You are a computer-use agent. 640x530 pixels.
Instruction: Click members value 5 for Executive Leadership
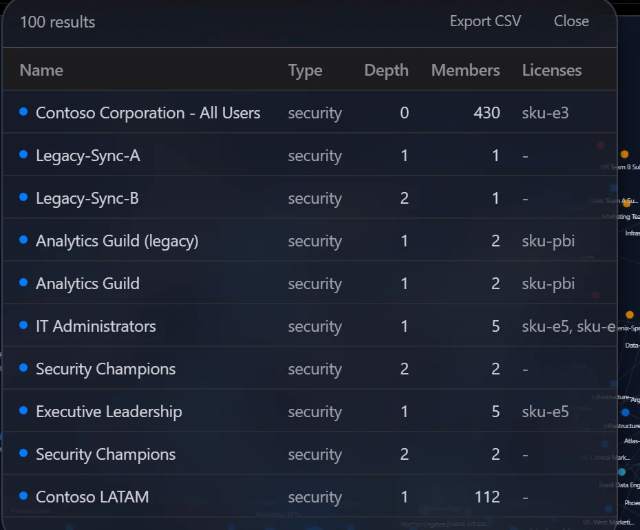[495, 412]
